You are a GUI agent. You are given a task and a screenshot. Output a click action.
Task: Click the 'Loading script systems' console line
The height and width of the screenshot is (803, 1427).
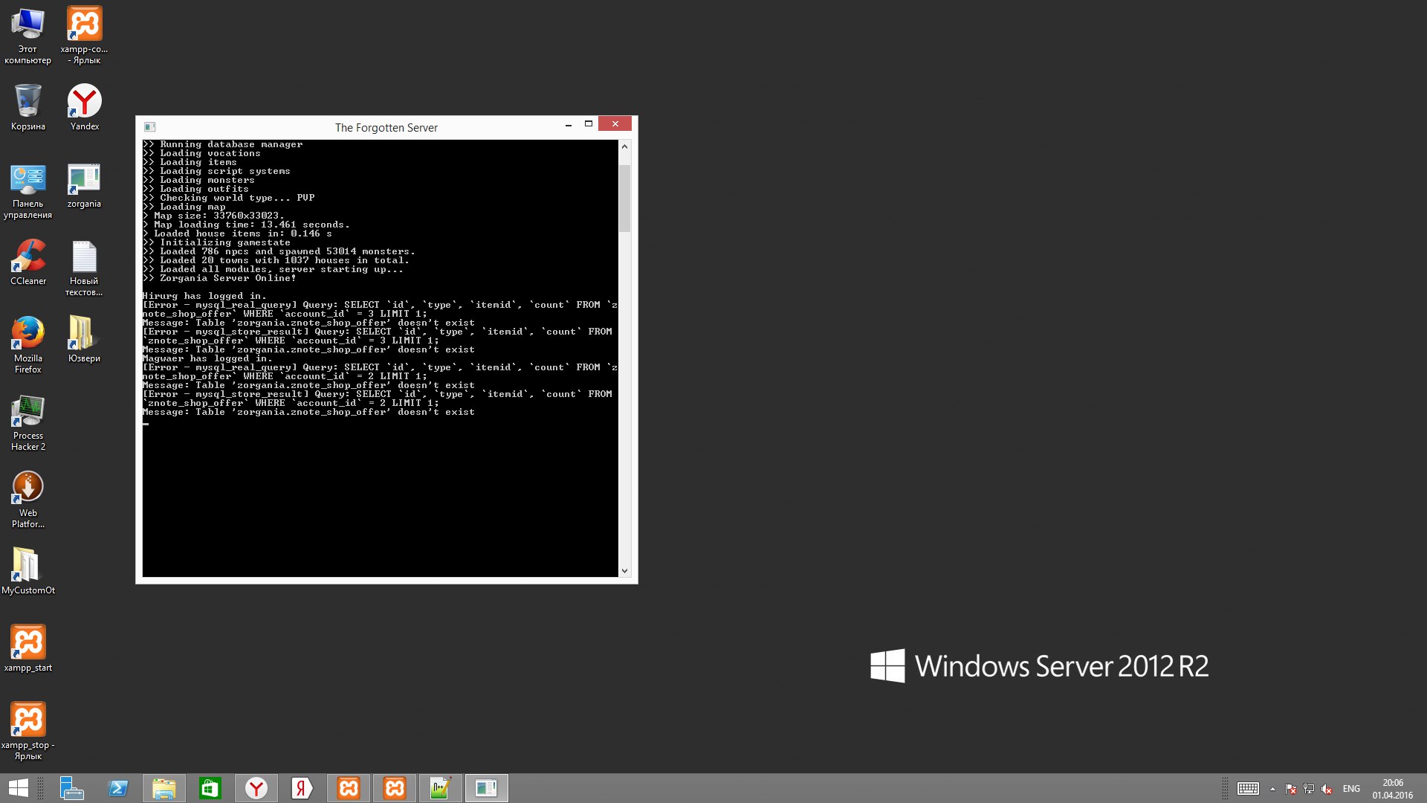[216, 171]
